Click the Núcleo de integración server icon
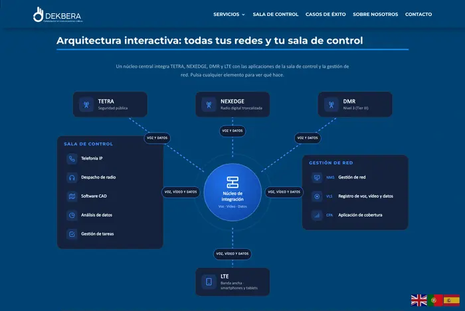 click(x=232, y=182)
